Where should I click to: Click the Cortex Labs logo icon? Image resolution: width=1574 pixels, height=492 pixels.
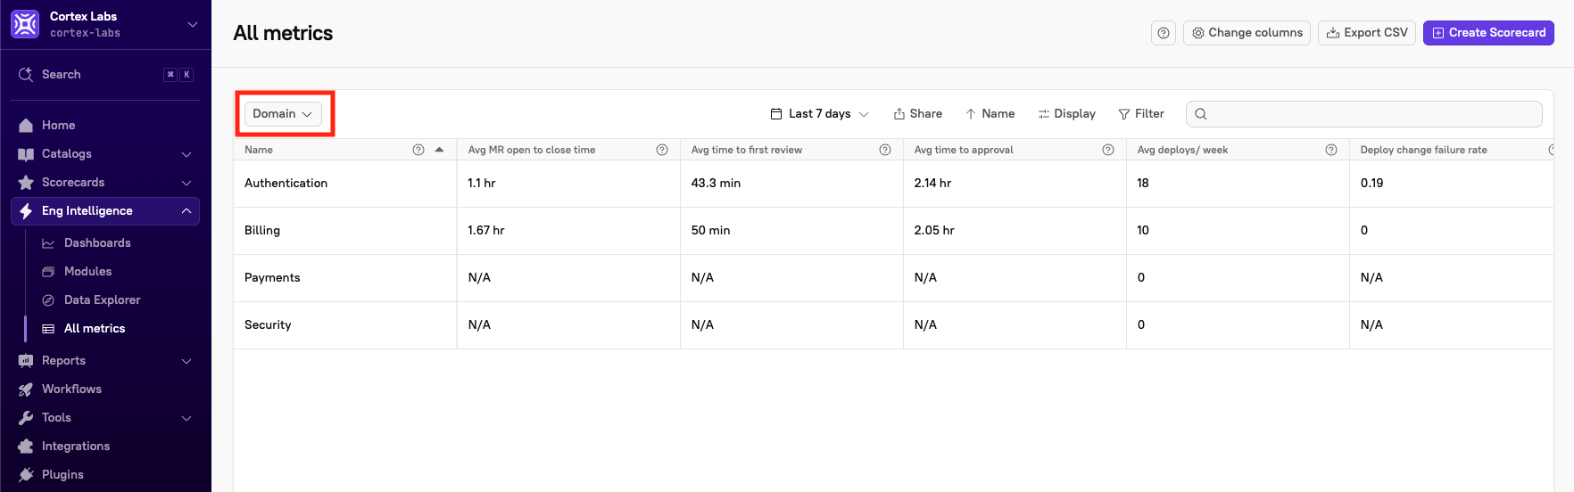pos(25,24)
